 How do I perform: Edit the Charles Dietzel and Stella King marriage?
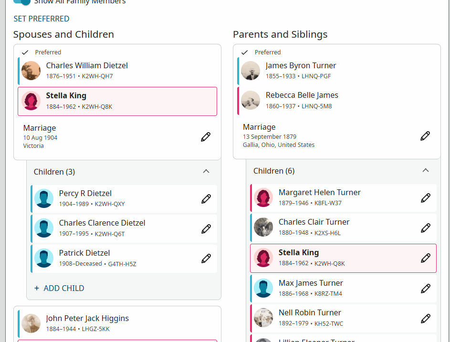tap(206, 137)
